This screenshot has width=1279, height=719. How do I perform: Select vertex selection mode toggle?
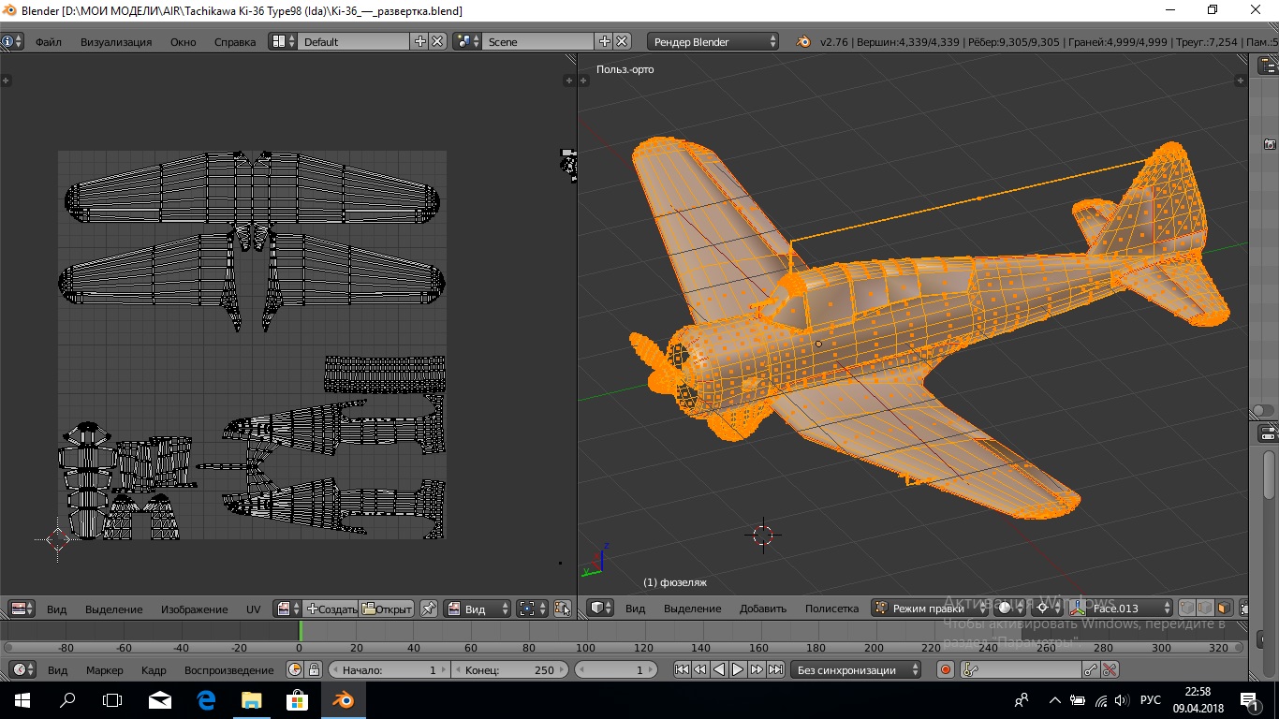1187,609
